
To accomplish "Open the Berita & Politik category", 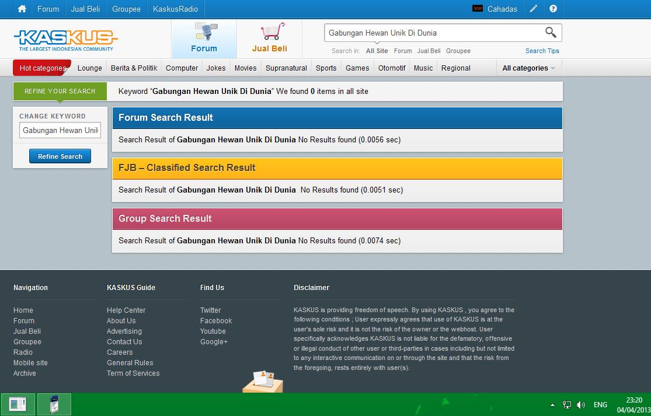I will click(134, 68).
